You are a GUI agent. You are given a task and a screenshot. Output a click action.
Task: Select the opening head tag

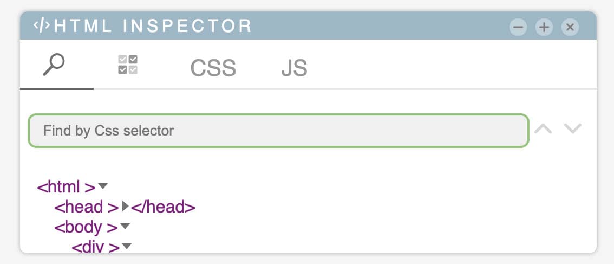click(87, 207)
